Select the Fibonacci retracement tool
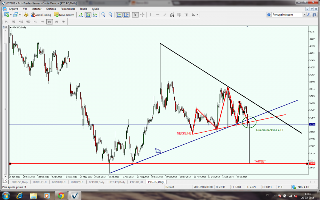This screenshot has width=320, height=200. [179, 15]
